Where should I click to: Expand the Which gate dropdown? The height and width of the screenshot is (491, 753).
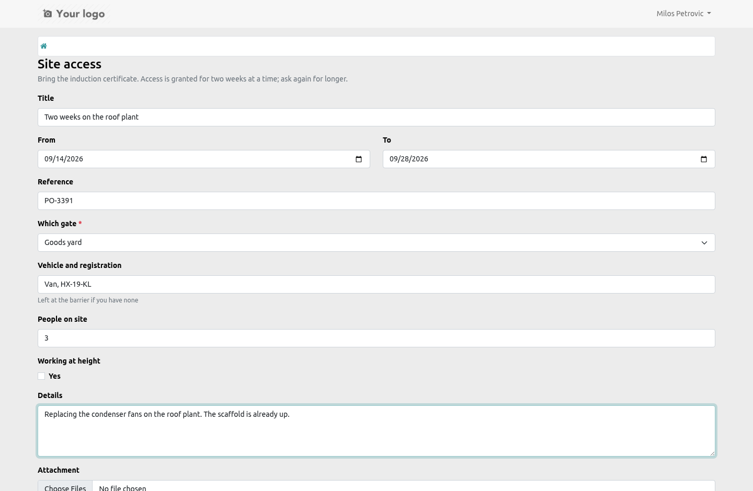click(x=376, y=243)
